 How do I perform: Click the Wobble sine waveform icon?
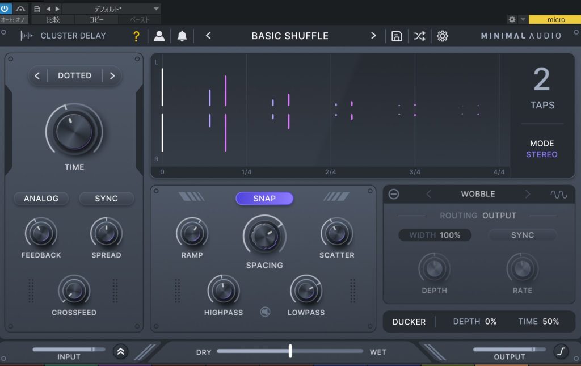[558, 194]
